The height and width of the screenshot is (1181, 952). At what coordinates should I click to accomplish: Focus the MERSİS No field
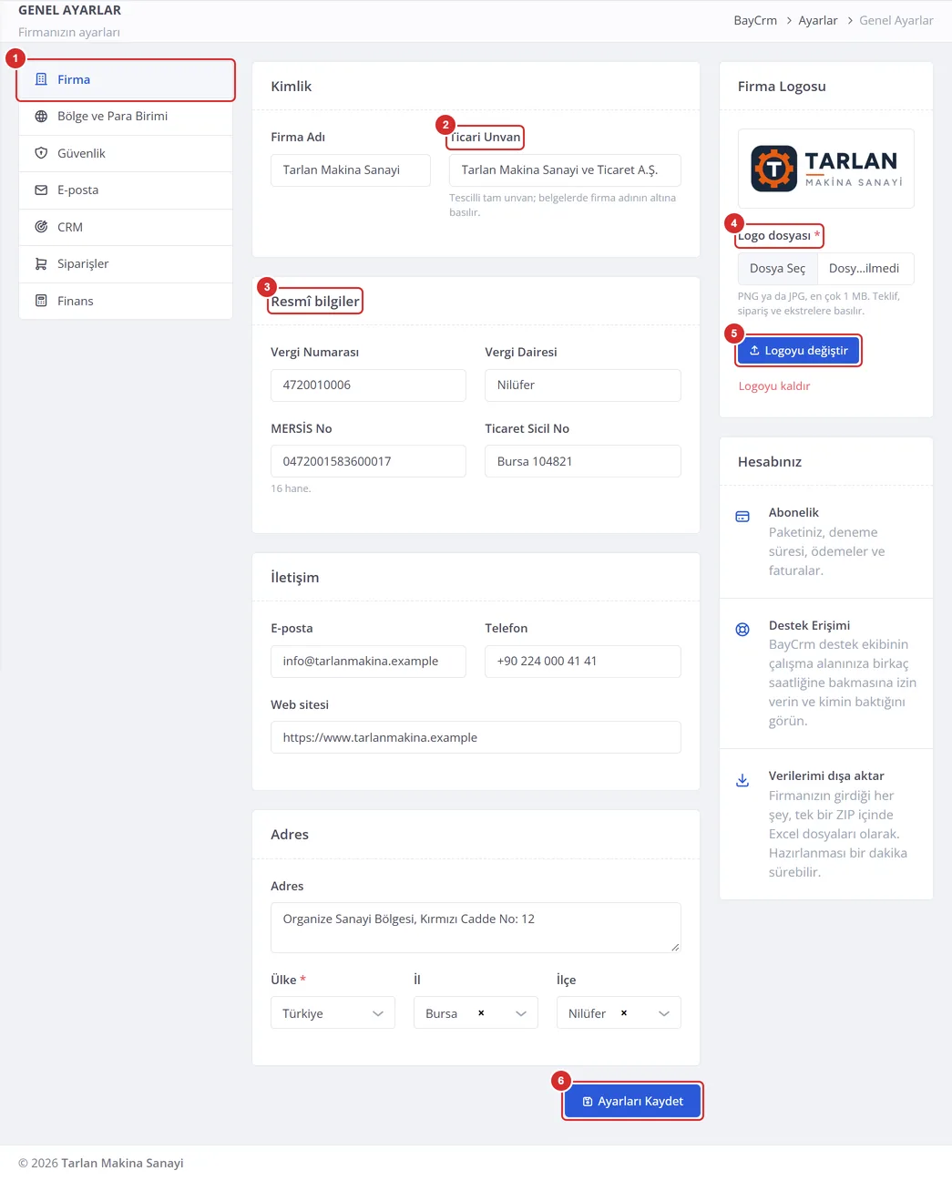pyautogui.click(x=368, y=461)
